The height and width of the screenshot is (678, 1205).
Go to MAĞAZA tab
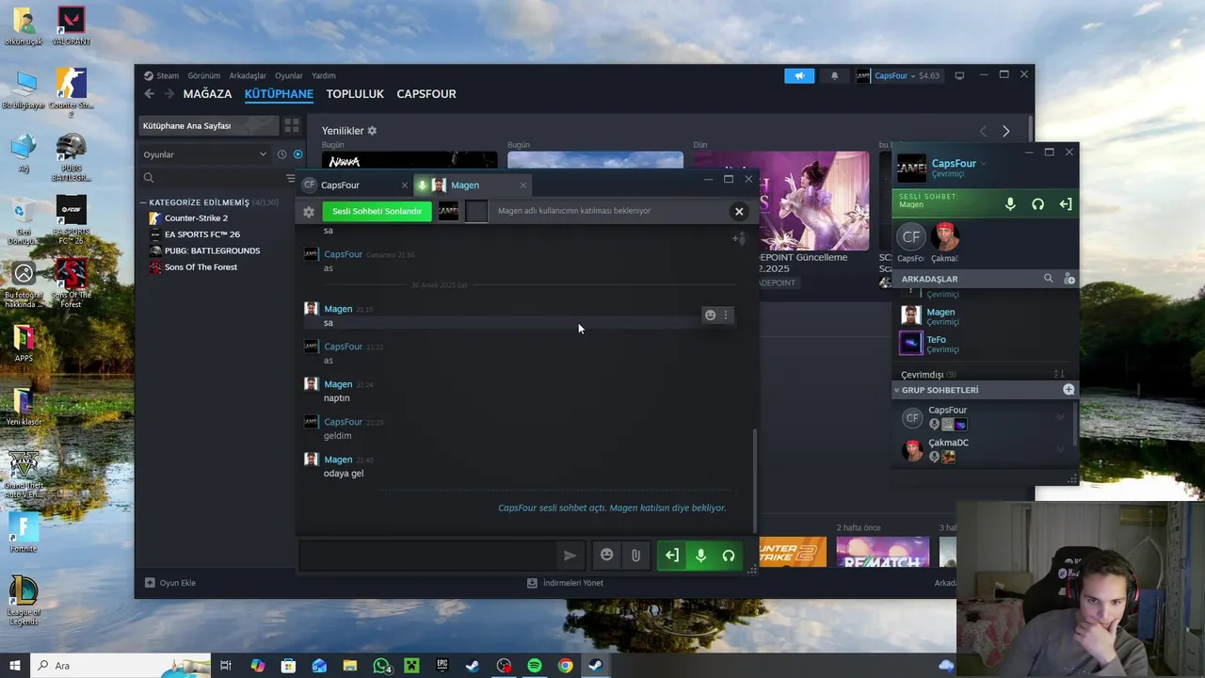207,94
